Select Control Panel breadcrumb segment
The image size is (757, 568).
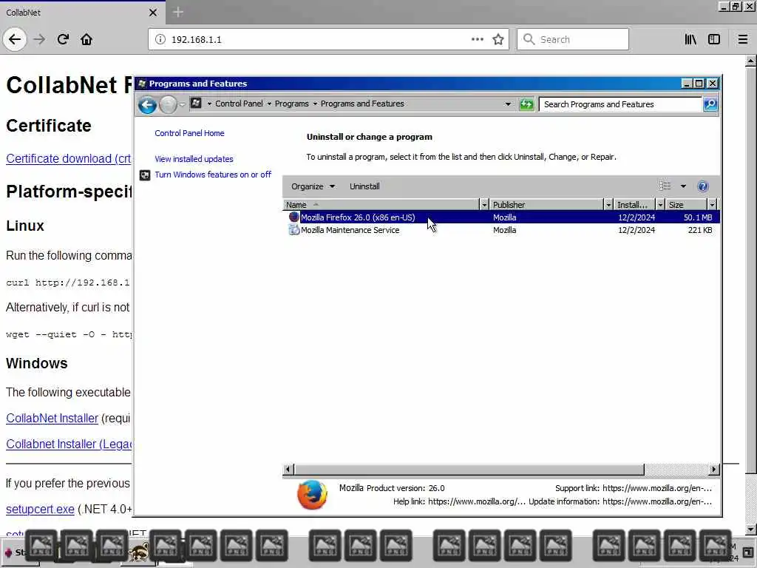[239, 104]
